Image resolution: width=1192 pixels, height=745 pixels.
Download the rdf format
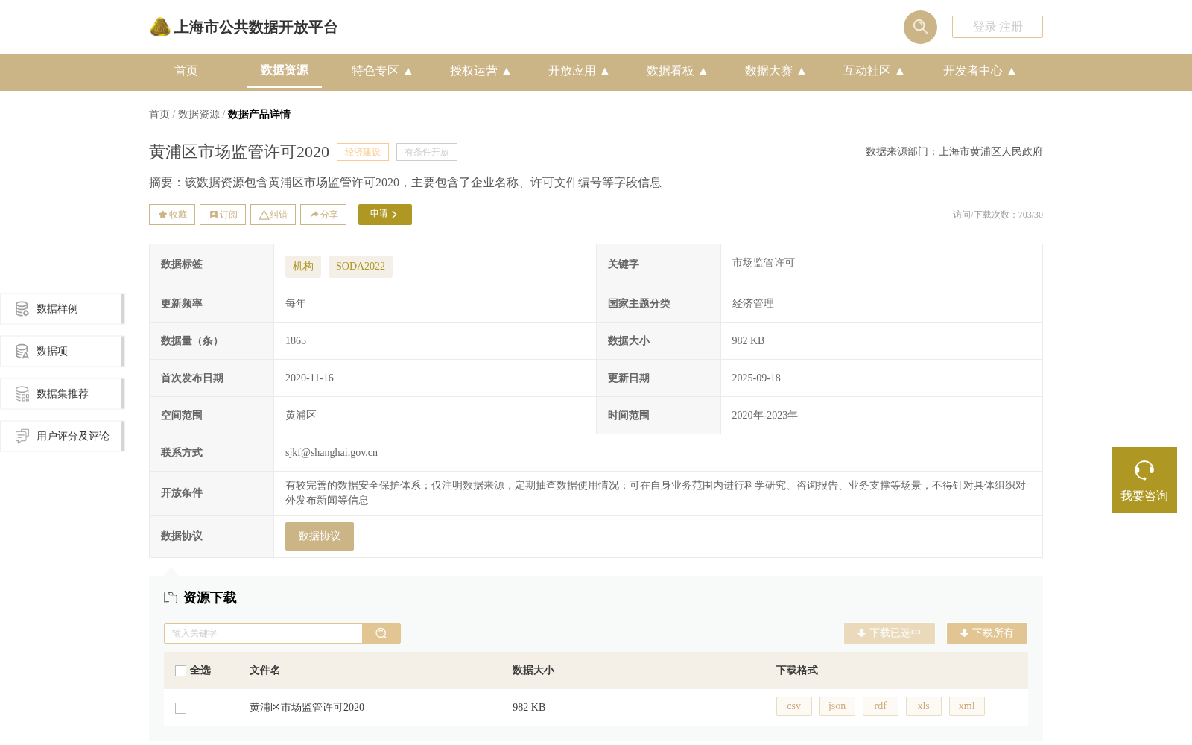(x=881, y=706)
